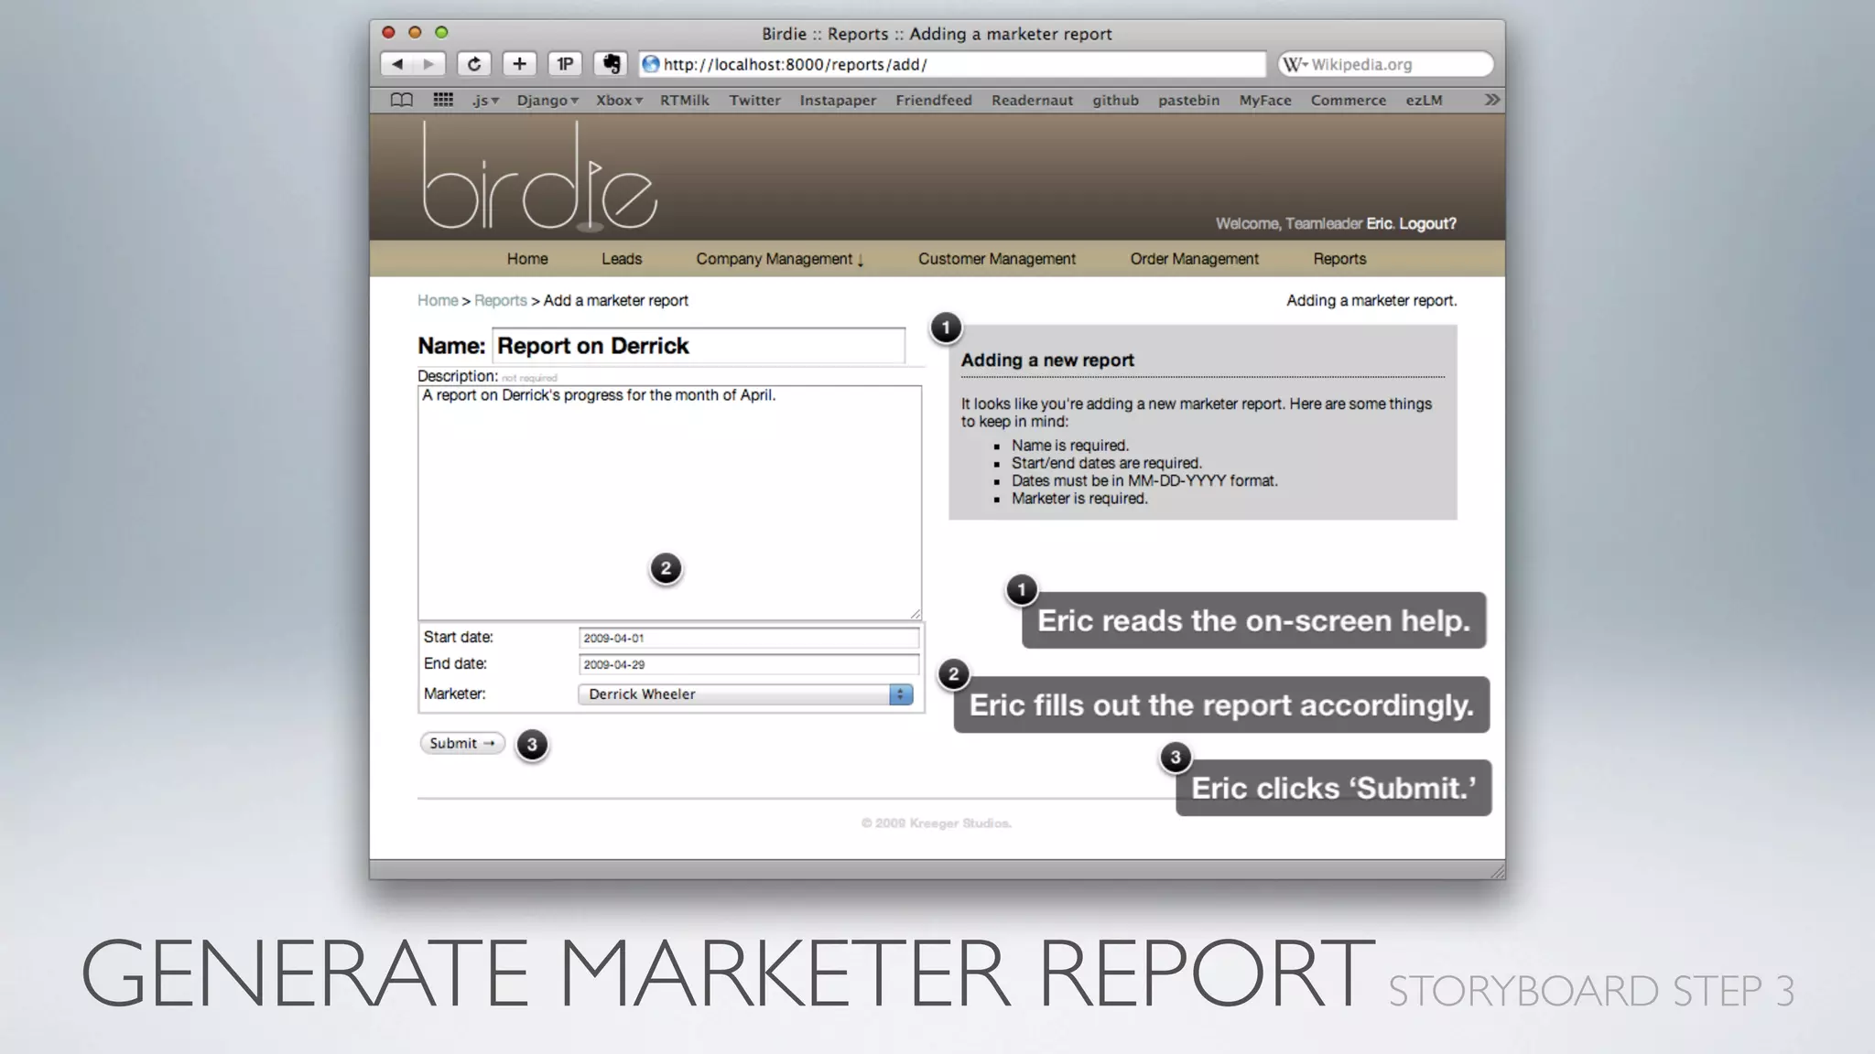Click the Wikipedia.org search field

tap(1386, 64)
